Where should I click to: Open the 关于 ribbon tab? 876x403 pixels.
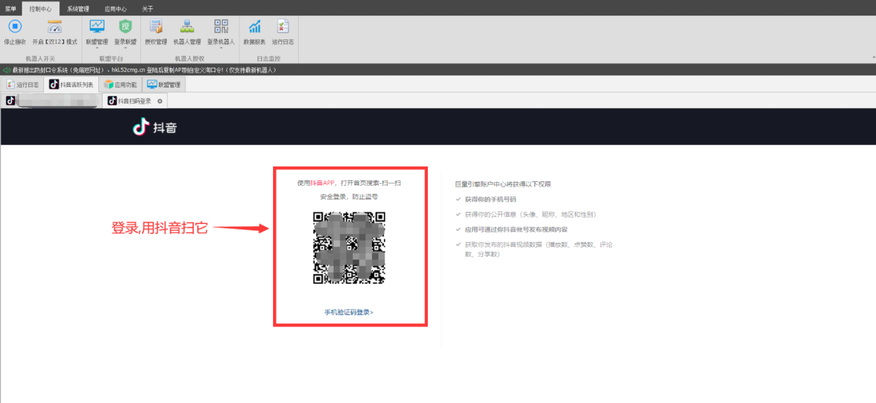[148, 8]
